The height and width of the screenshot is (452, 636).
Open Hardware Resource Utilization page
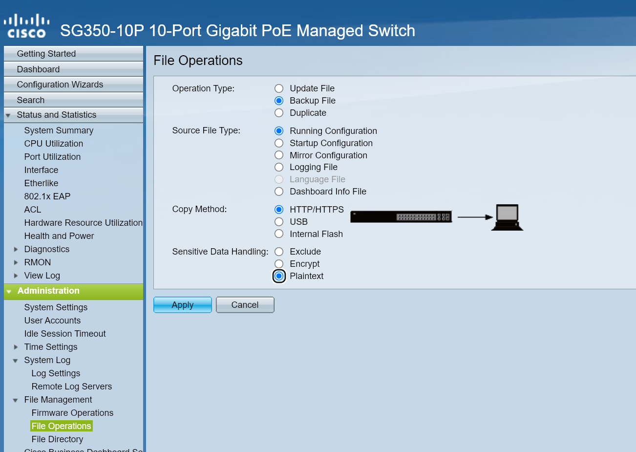pos(84,223)
